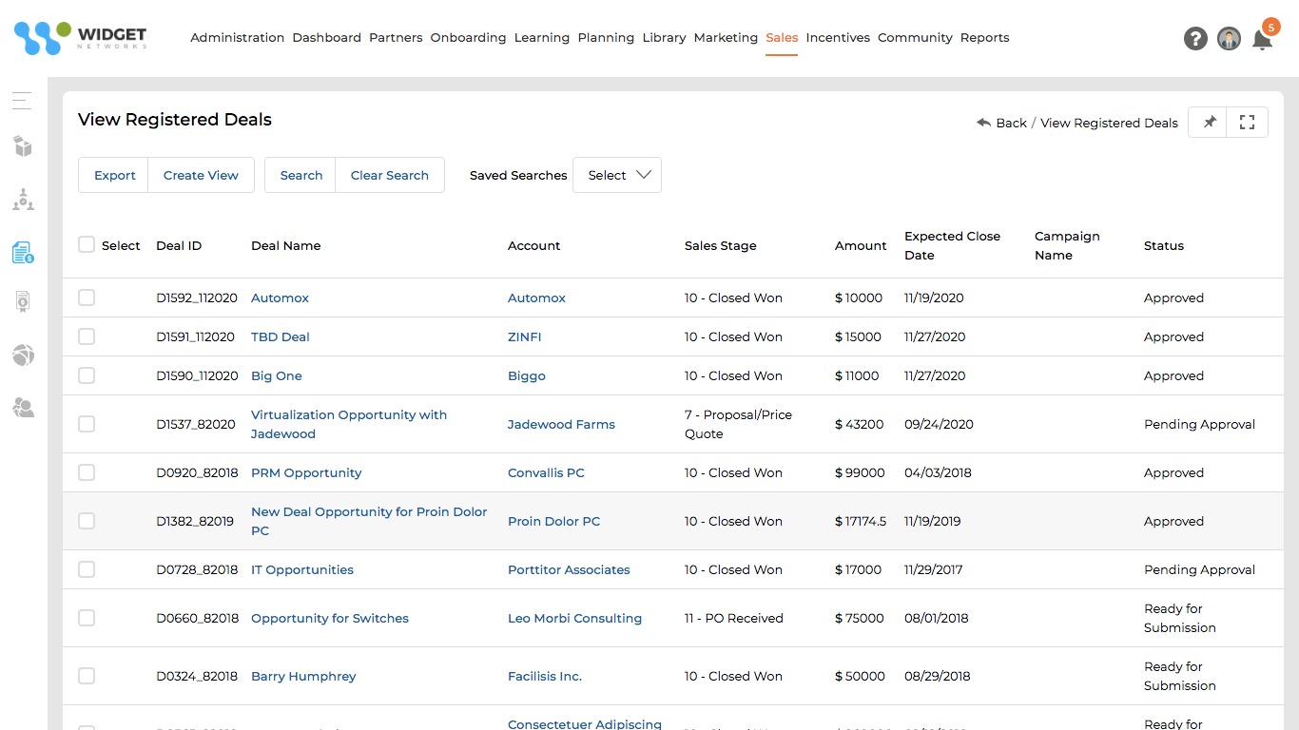
Task: Select the community people icon in sidebar
Action: (x=21, y=408)
